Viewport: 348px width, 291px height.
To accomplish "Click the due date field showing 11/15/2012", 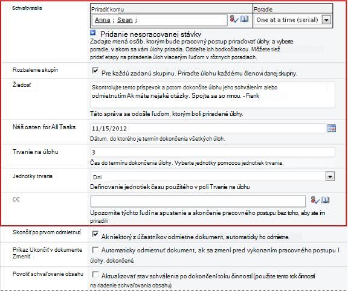I will [208, 128].
